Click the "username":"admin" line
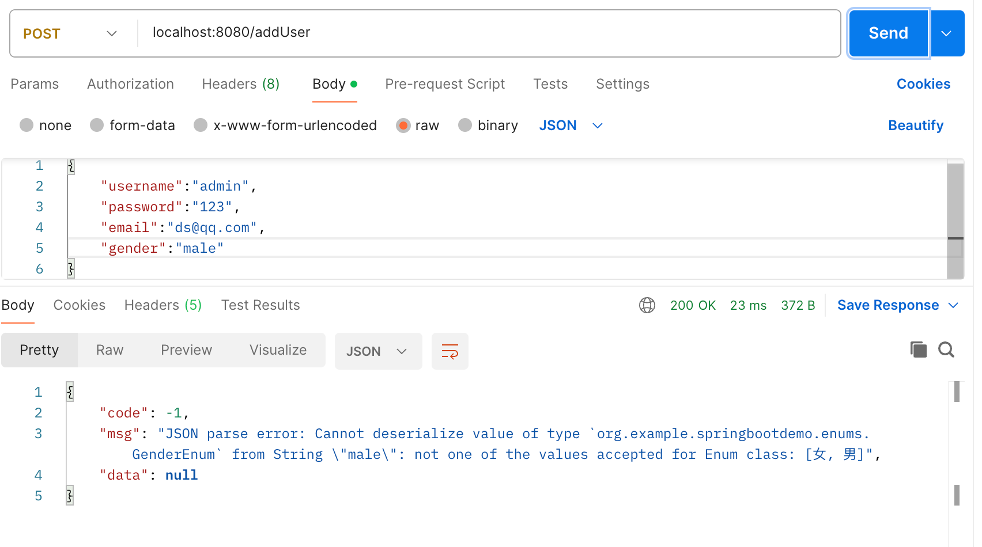 pyautogui.click(x=179, y=187)
